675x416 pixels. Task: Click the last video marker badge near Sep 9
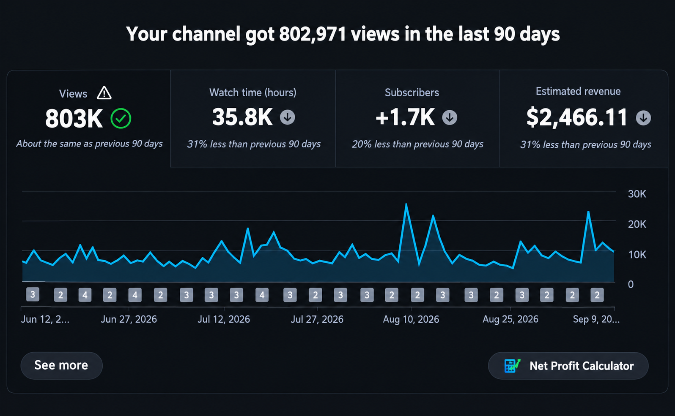pos(597,295)
